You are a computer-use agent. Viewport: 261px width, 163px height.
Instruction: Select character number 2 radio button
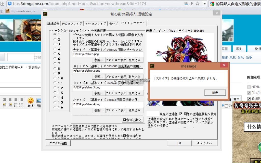pos(55,39)
